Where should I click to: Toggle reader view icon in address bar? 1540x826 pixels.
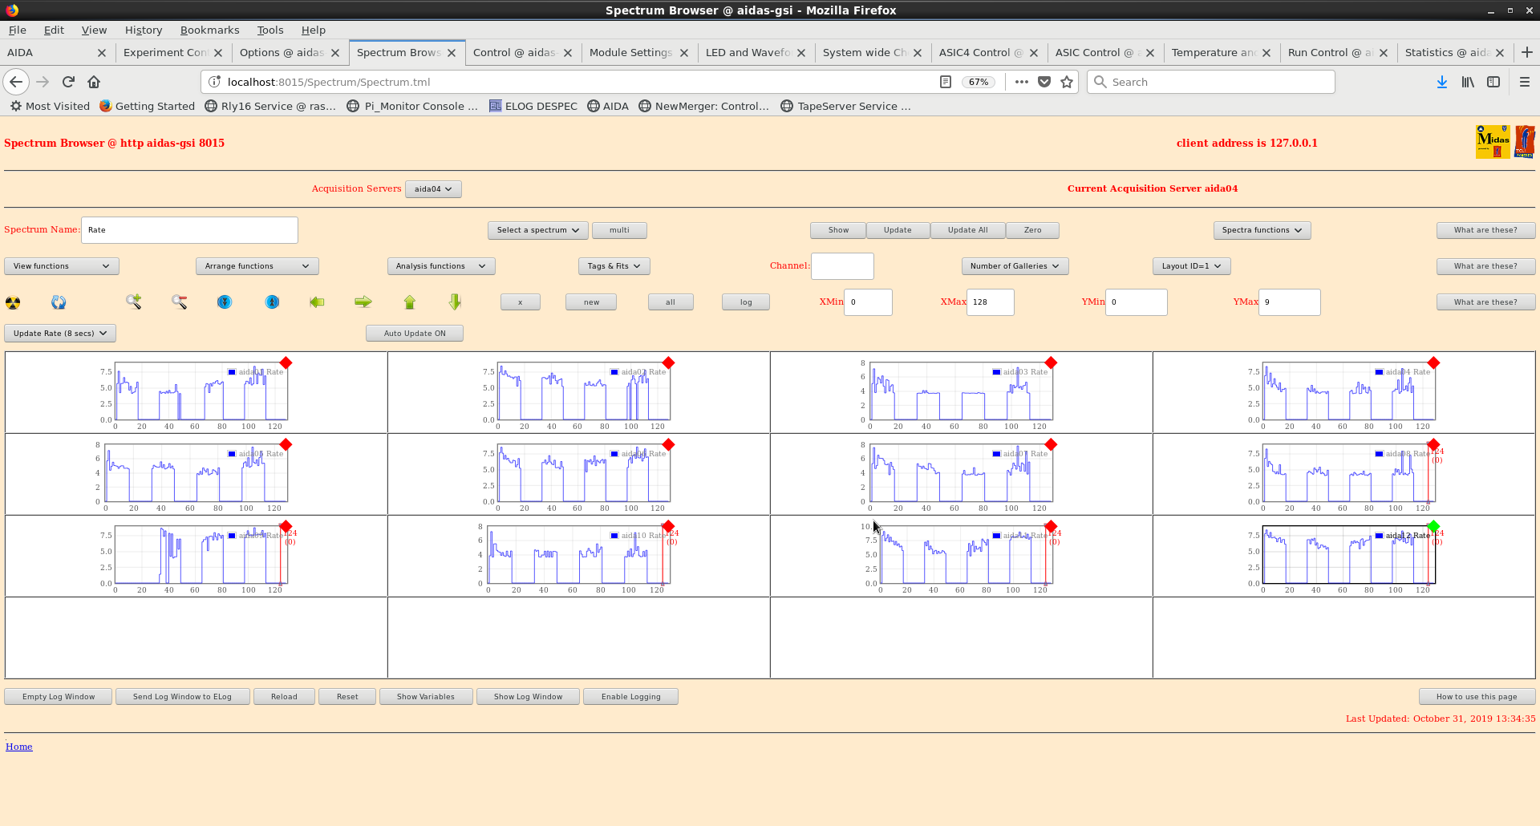(x=946, y=82)
